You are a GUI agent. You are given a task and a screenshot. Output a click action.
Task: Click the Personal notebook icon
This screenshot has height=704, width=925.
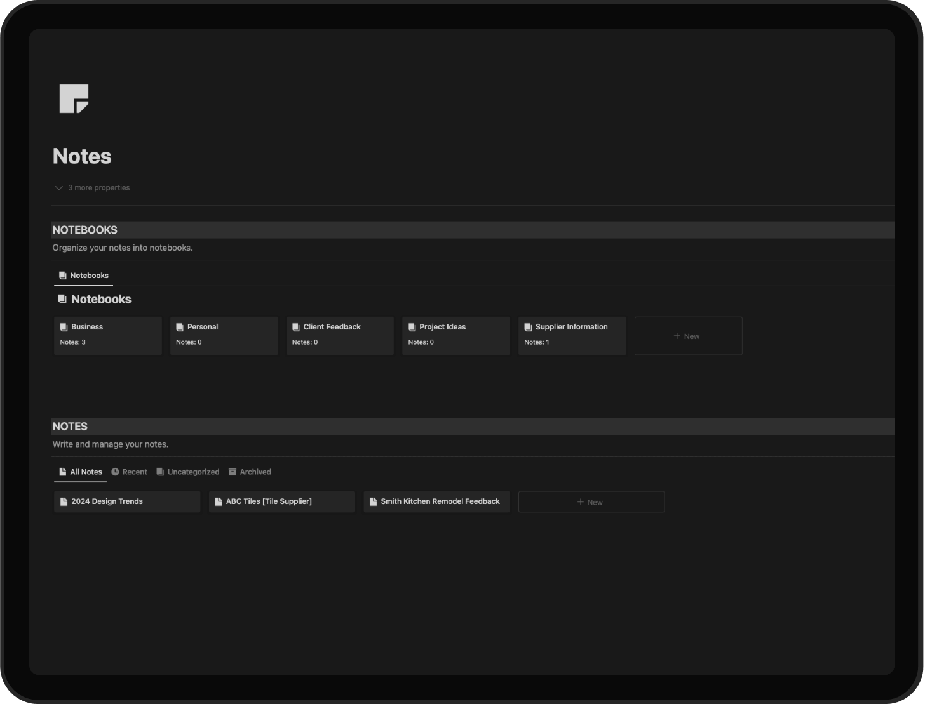coord(180,328)
